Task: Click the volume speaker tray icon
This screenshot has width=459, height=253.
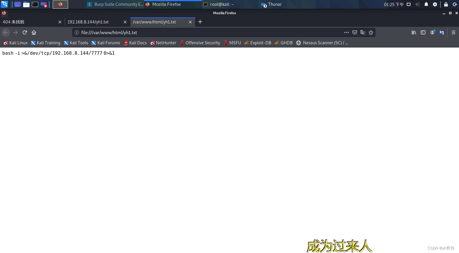Action: [x=417, y=4]
